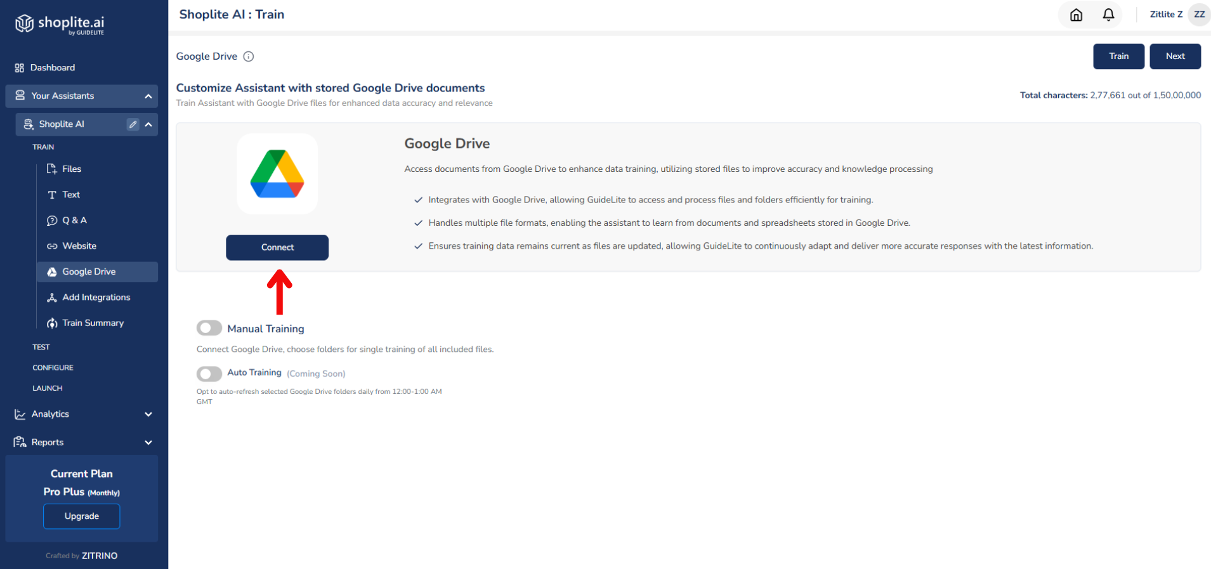The width and height of the screenshot is (1211, 569).
Task: Click the ZZ user avatar
Action: pos(1199,15)
